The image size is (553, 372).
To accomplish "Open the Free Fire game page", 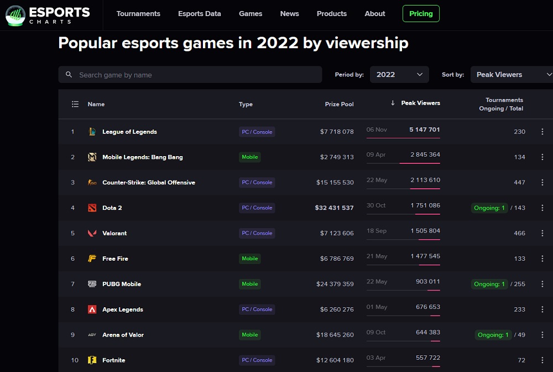I will tap(116, 259).
